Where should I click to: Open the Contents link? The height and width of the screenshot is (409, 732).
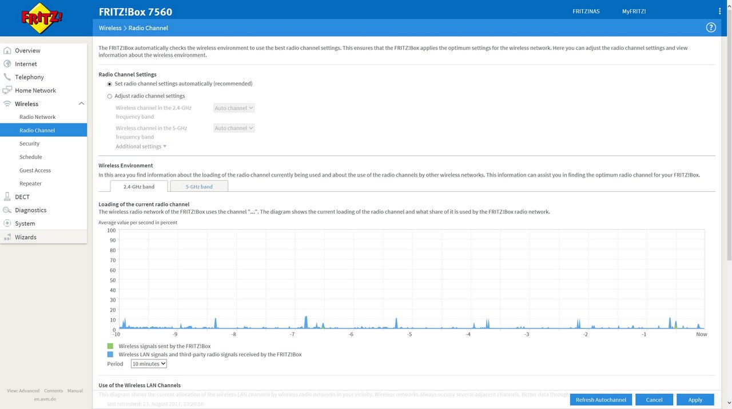[x=54, y=391]
